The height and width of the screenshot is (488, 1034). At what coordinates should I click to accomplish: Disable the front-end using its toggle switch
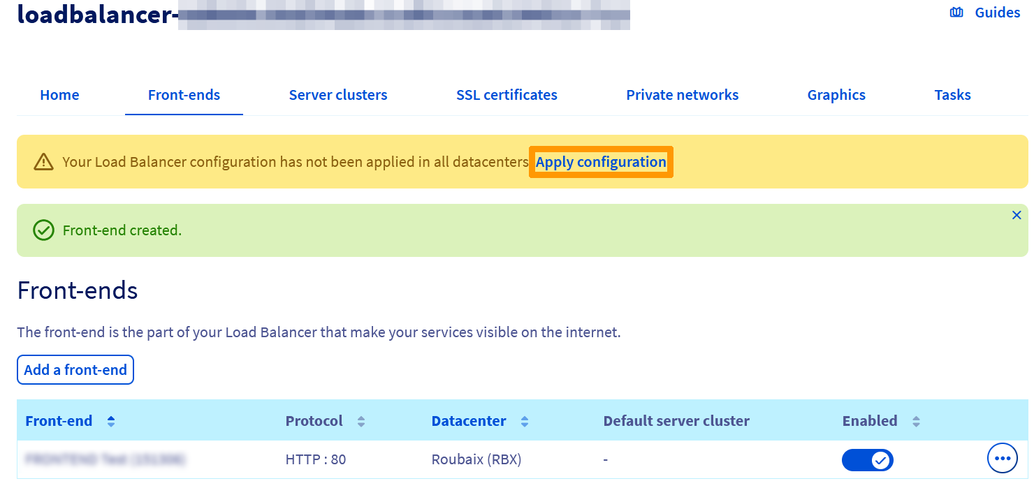point(868,459)
